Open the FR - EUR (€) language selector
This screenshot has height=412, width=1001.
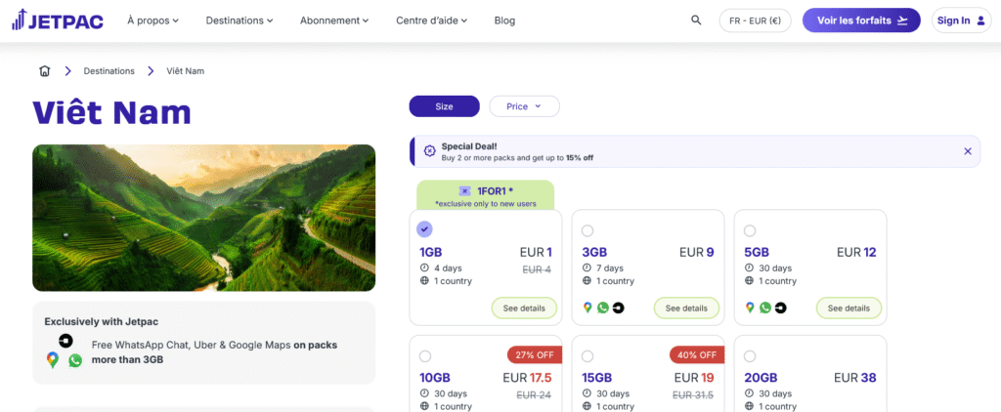[x=756, y=21]
